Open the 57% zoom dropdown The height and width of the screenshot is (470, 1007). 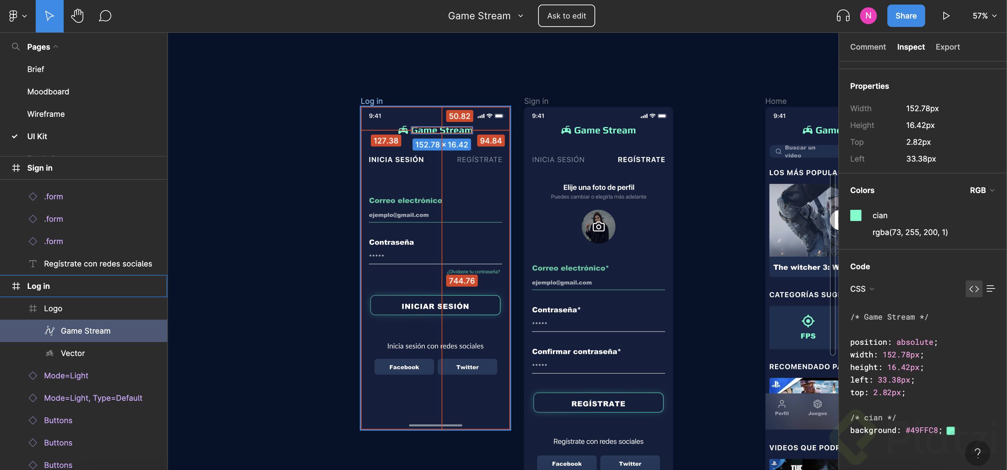(984, 16)
